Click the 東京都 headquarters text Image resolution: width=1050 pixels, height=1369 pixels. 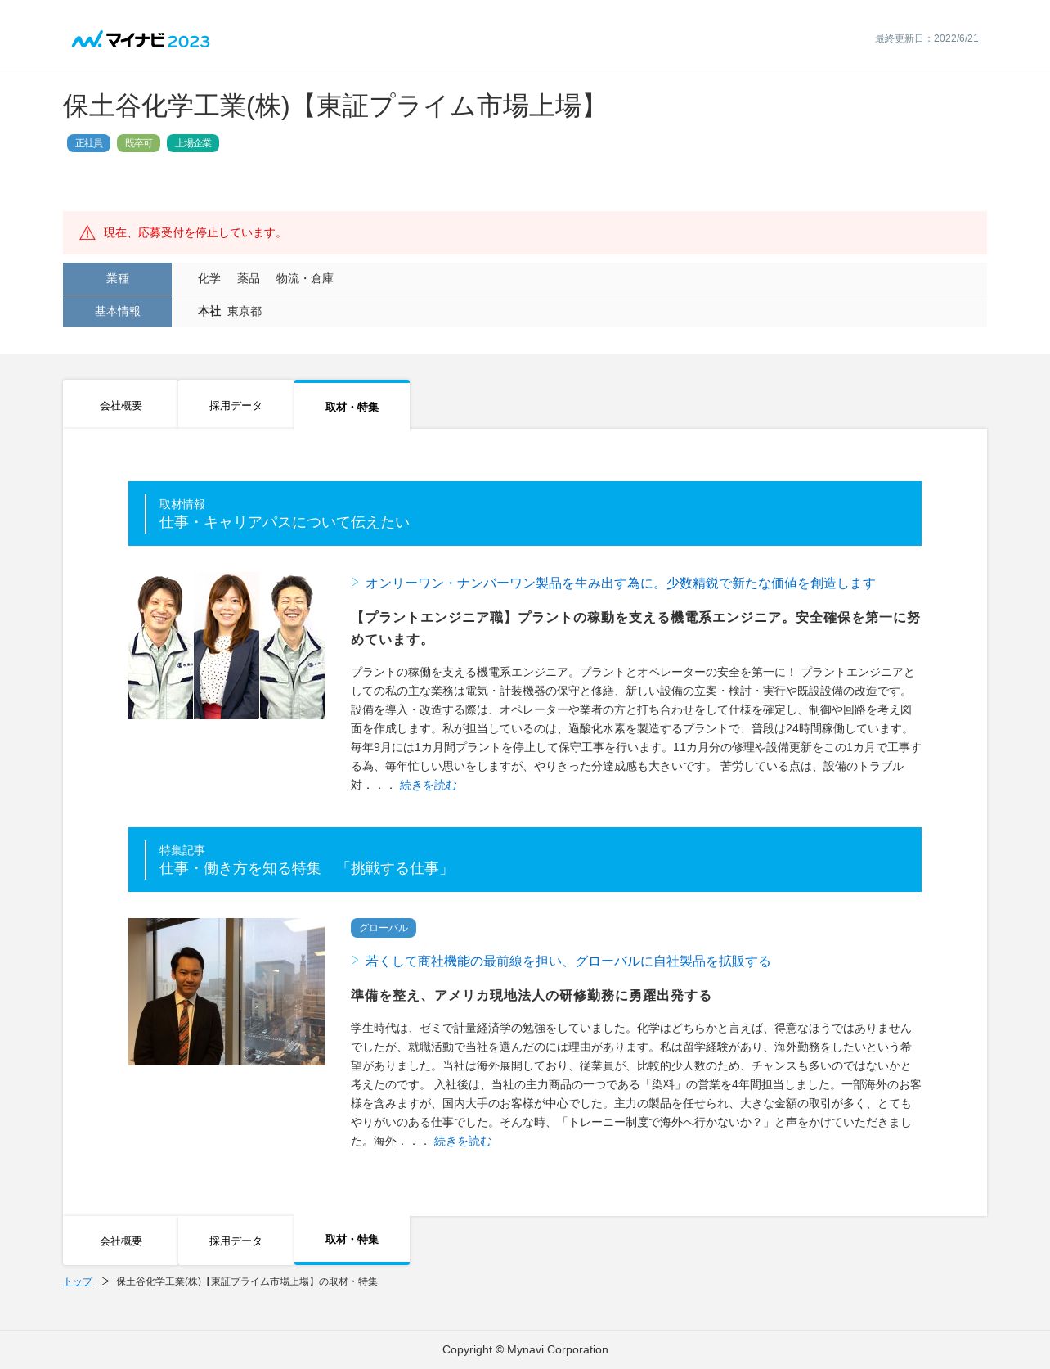(245, 312)
